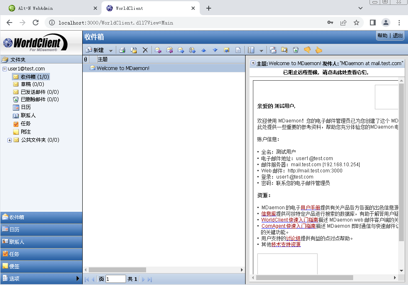The image size is (408, 285).
Task: Switch to the Alt-N WebAdmin browser tab
Action: (x=52, y=8)
